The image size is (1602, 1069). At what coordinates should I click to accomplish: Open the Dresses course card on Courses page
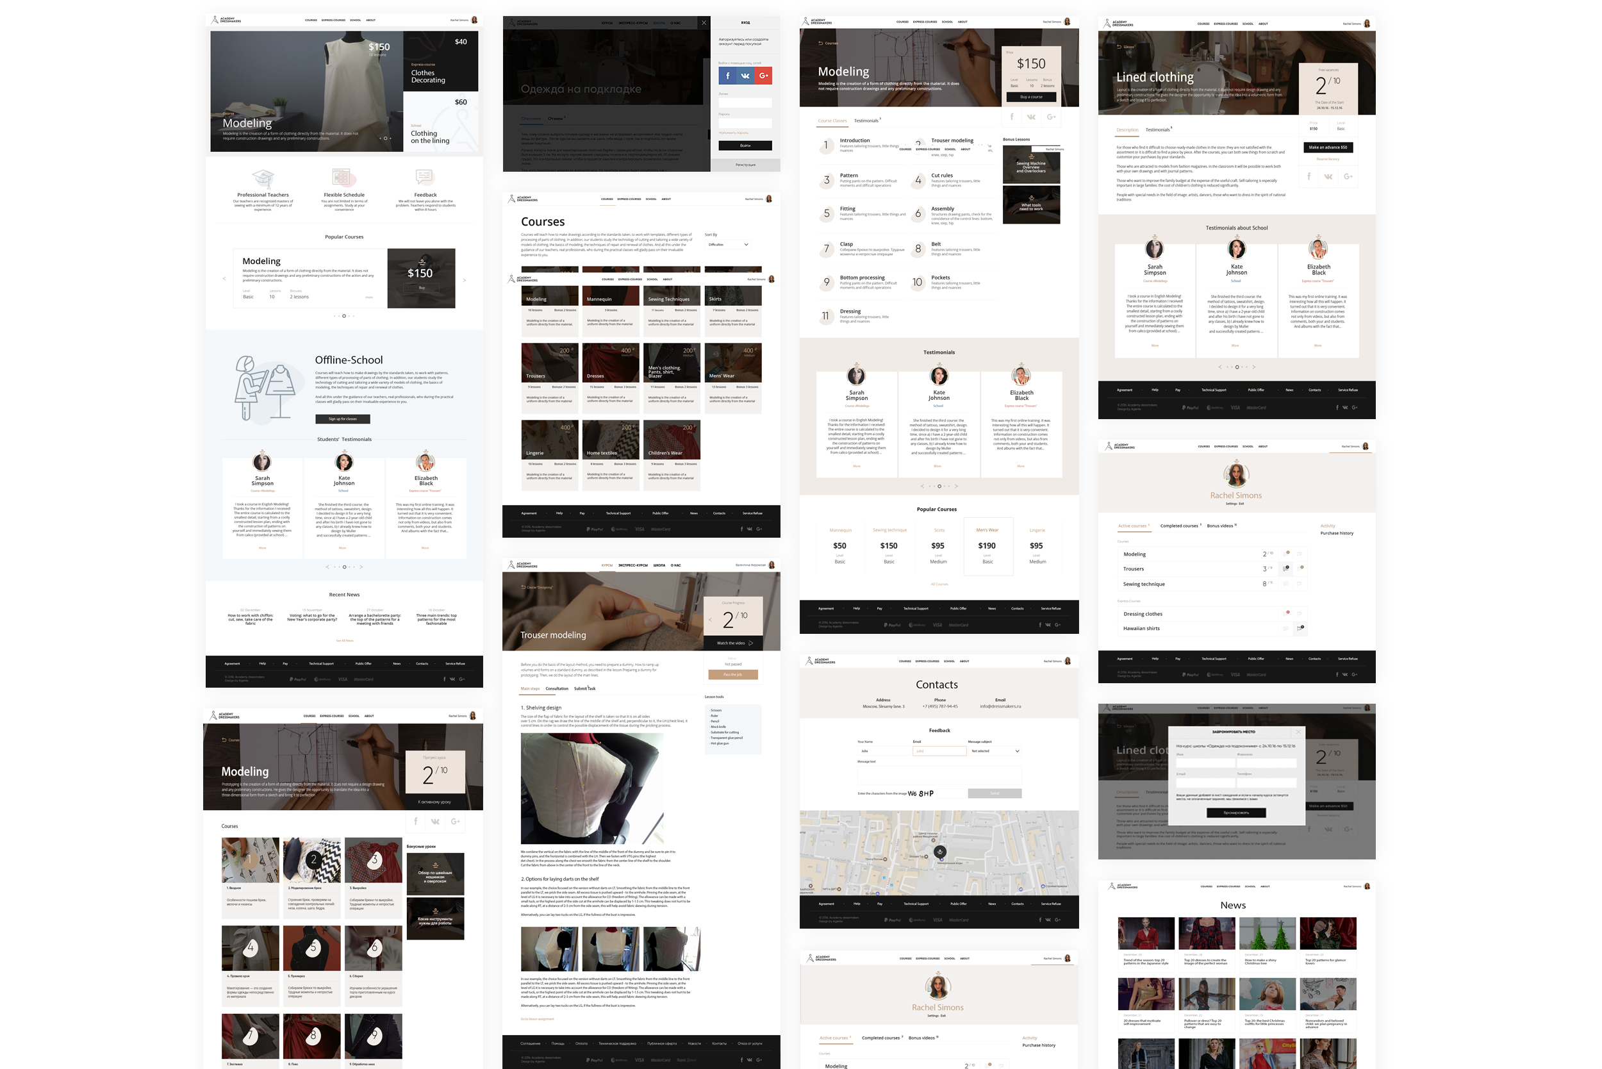(611, 378)
